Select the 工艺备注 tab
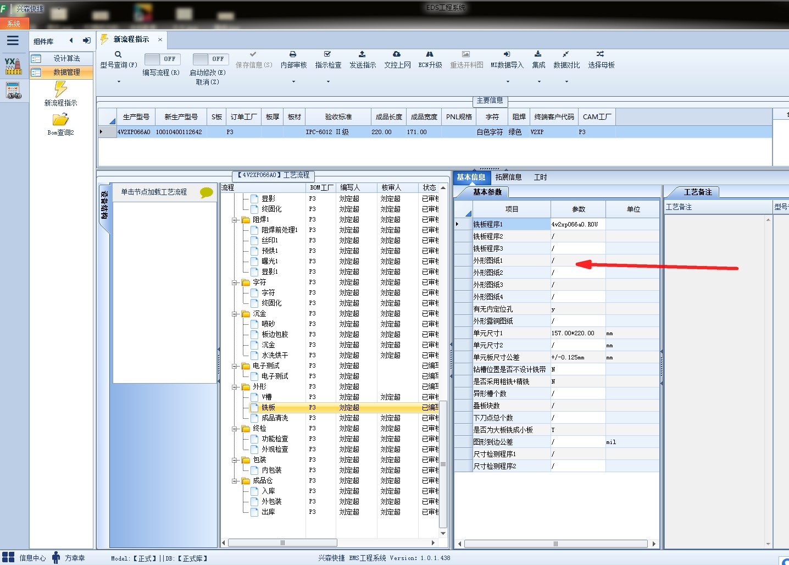The image size is (789, 565). click(697, 192)
